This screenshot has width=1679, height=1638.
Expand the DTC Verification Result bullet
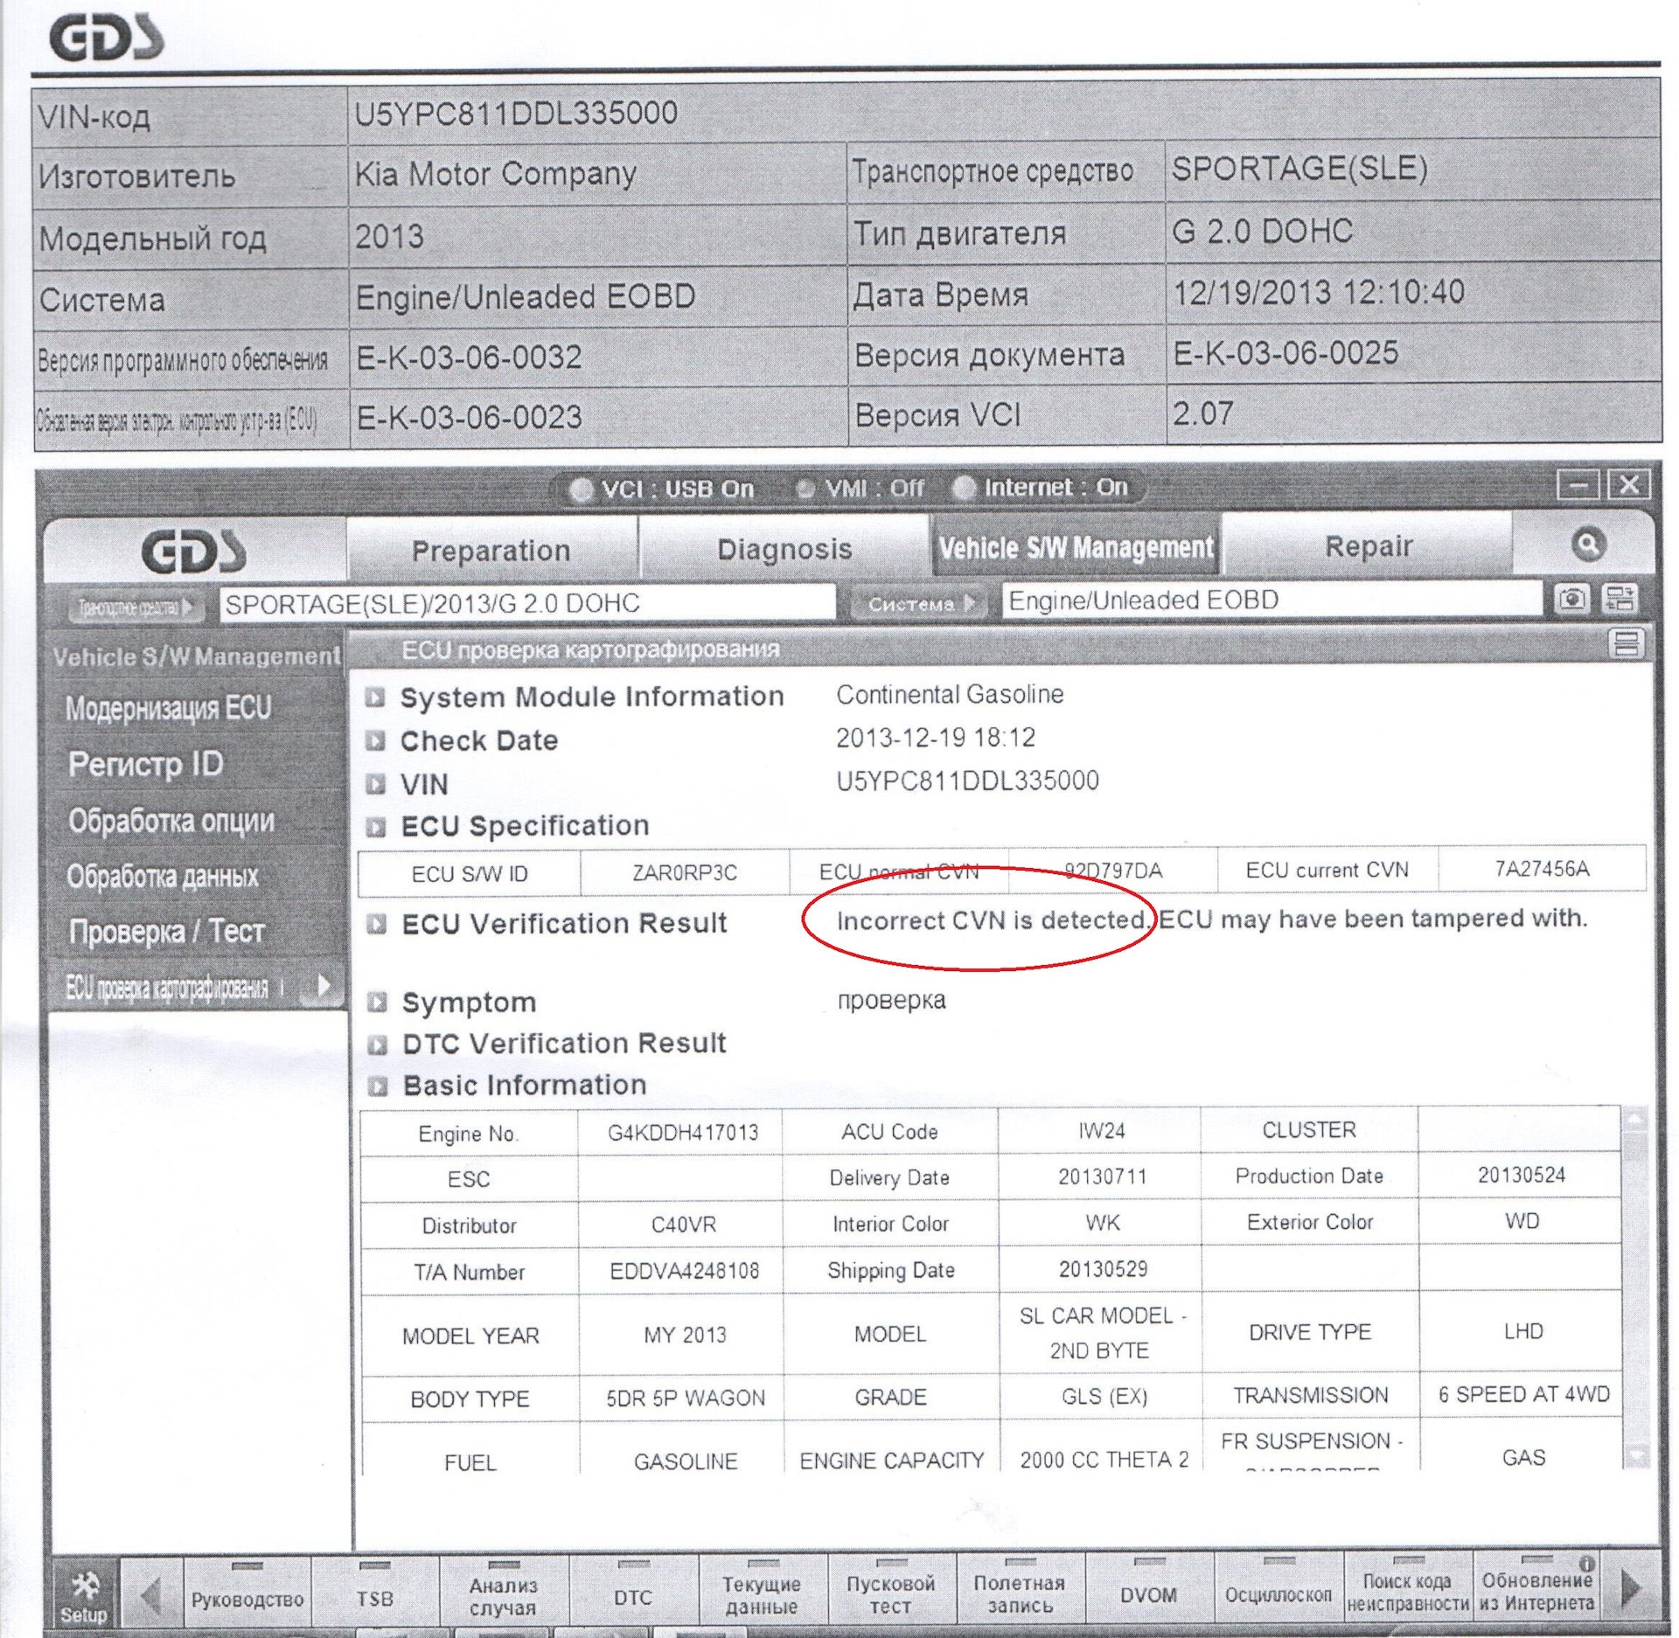(x=378, y=1045)
